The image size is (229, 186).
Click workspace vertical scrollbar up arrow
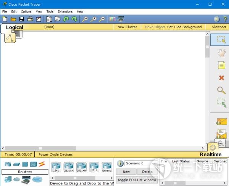pyautogui.click(x=207, y=34)
